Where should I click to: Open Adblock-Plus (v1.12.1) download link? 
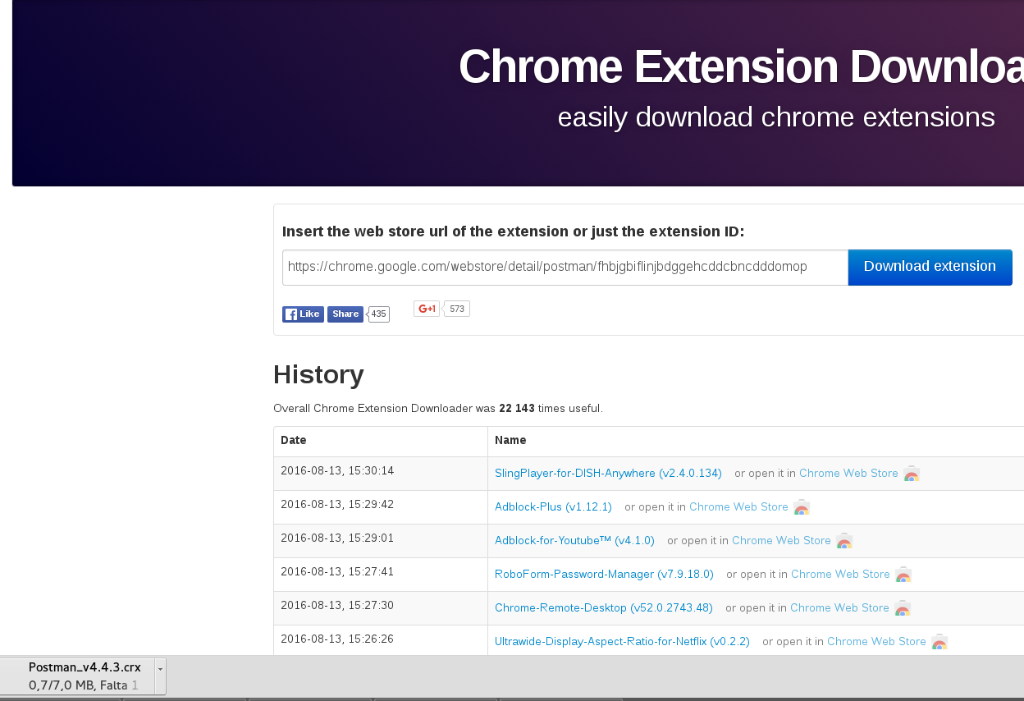(x=553, y=507)
